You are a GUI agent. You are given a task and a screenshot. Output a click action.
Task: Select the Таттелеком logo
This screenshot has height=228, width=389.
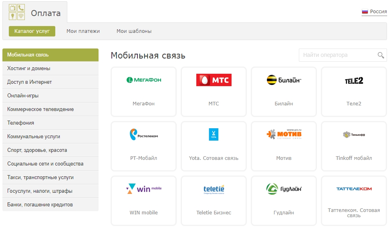pos(354,189)
